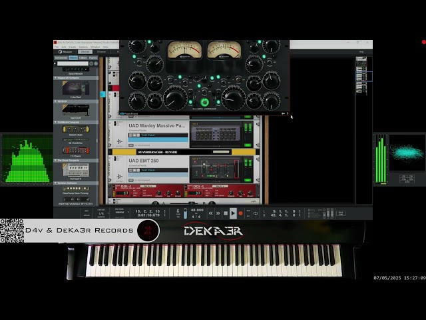Click the 48.000 tempo value
The width and height of the screenshot is (426, 320).
pos(197,210)
